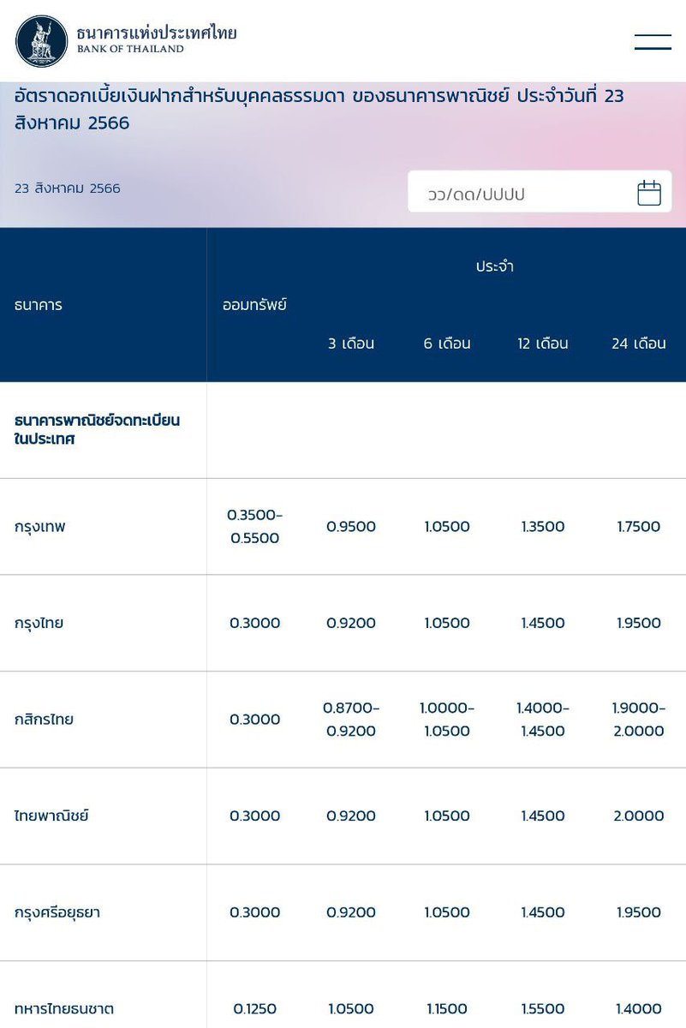This screenshot has width=686, height=1028.
Task: Click ทหารไทยธนชาต 12-month rate 1.5500
Action: click(543, 1009)
